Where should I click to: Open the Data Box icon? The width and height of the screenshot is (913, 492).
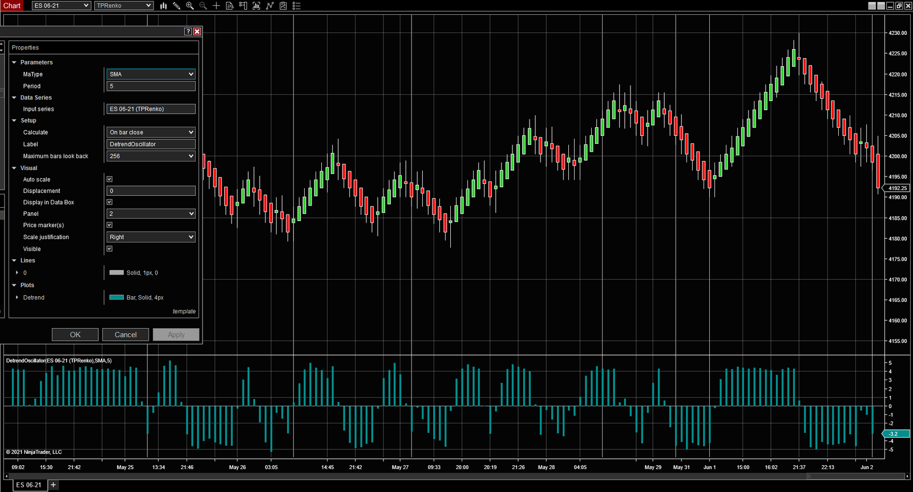tap(229, 6)
